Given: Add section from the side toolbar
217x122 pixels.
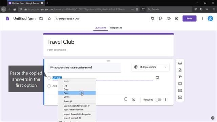Looking at the screenshot, I should click(180, 97).
